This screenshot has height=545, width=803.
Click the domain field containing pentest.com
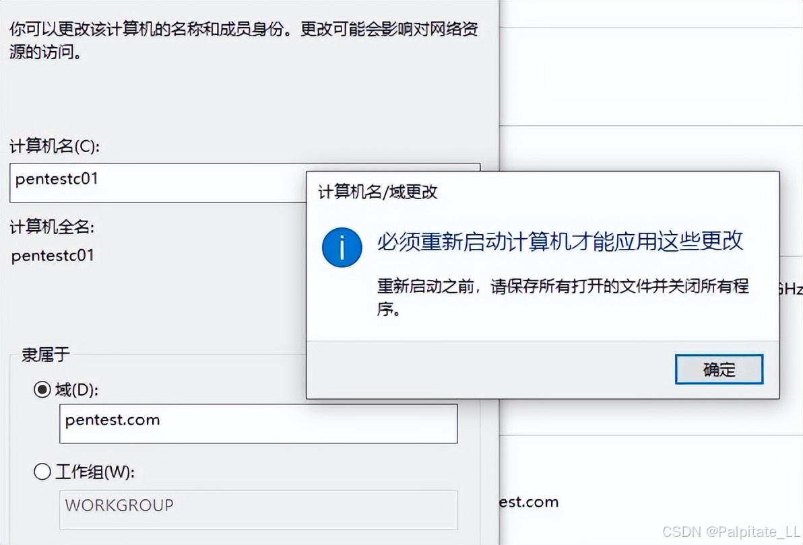(259, 423)
